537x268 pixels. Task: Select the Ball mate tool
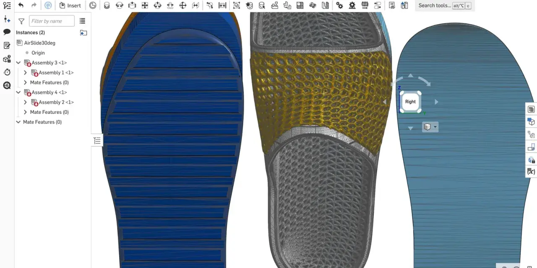(x=183, y=5)
